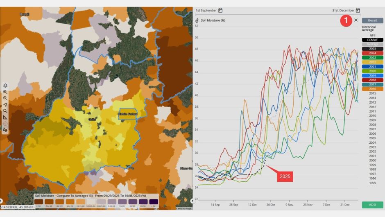Expand the panel with right arrow handle
This screenshot has height=217, width=385.
point(193,201)
